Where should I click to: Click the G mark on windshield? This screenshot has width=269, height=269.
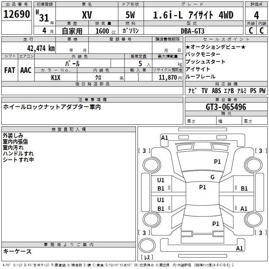pos(213,177)
